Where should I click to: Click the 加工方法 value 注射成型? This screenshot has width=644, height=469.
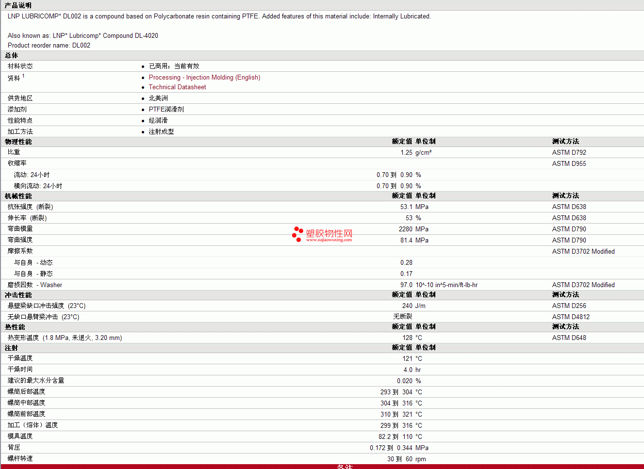pos(161,132)
